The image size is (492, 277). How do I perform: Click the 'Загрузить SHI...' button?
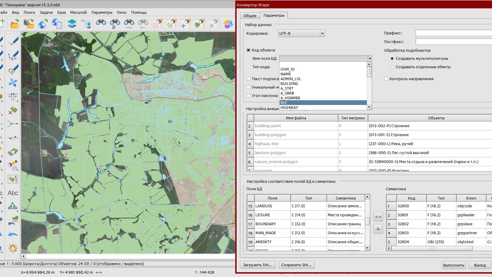tap(258, 265)
